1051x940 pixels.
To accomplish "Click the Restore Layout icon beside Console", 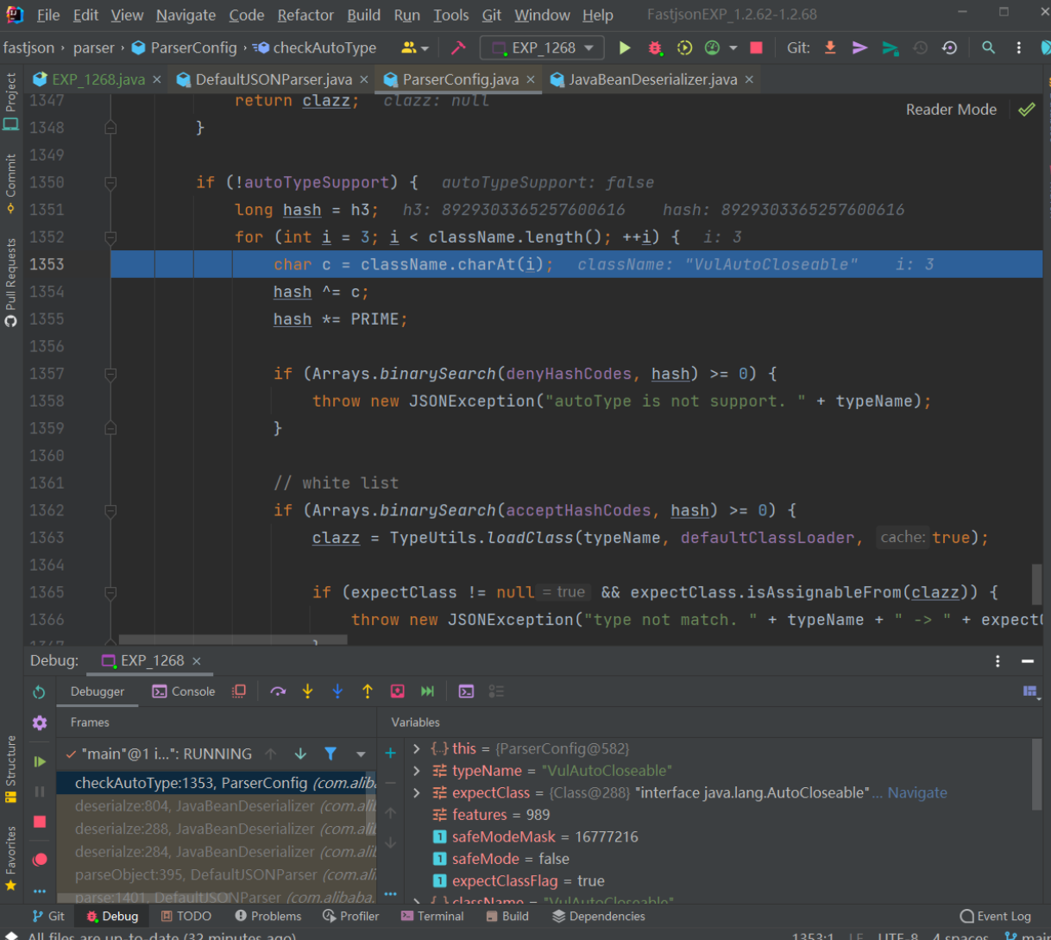I will pos(239,691).
